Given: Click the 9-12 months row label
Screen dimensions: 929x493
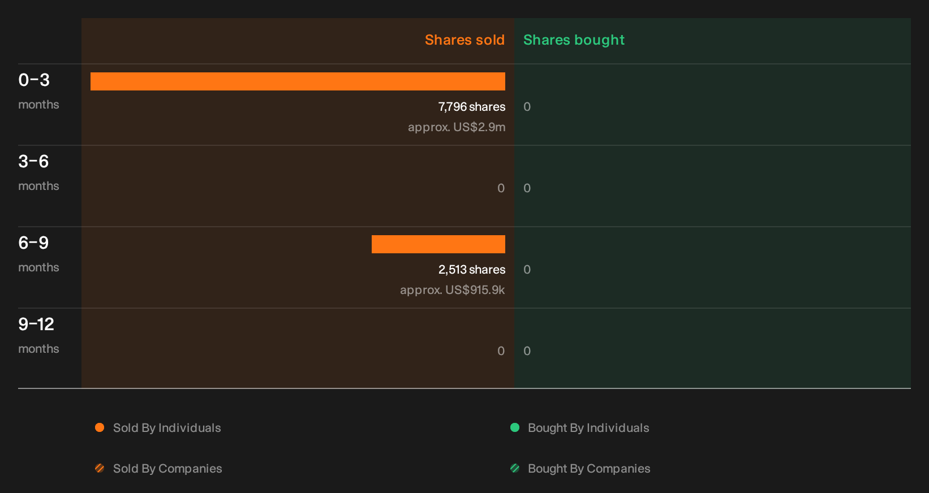Looking at the screenshot, I should pyautogui.click(x=38, y=335).
